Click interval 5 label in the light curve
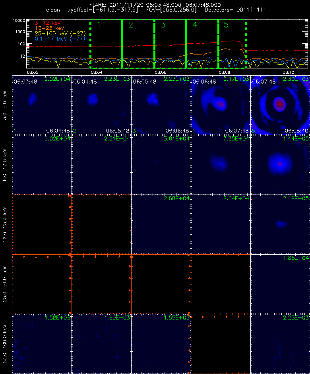 226,25
